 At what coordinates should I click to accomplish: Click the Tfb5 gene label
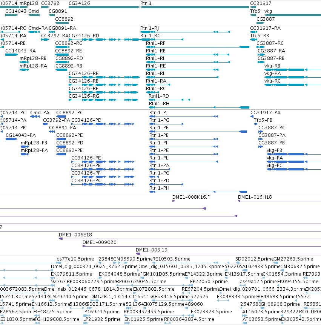click(255, 11)
